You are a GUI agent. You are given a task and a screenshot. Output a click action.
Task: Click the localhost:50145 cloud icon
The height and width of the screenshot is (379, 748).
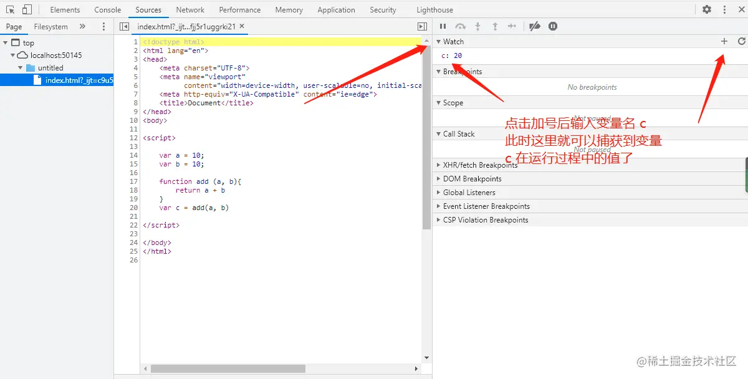[x=24, y=55]
